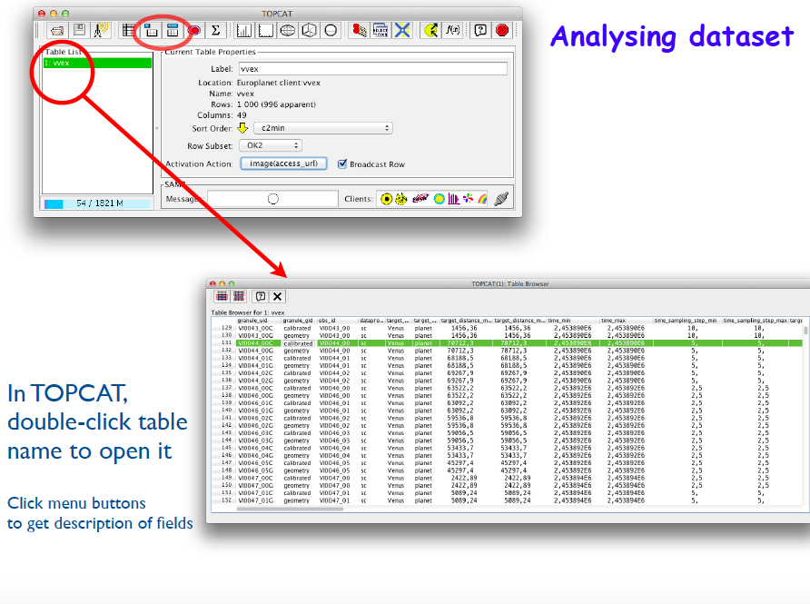Screen dimensions: 810x604
Task: Click the SAMP Messages indicator field
Action: (272, 199)
